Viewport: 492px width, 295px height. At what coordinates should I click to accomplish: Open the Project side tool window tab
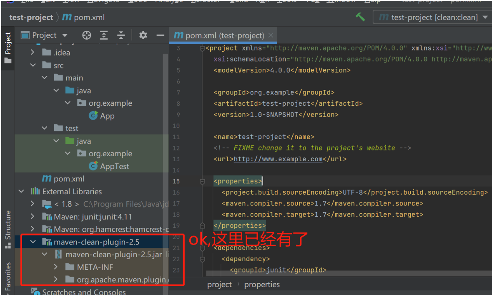[x=8, y=47]
